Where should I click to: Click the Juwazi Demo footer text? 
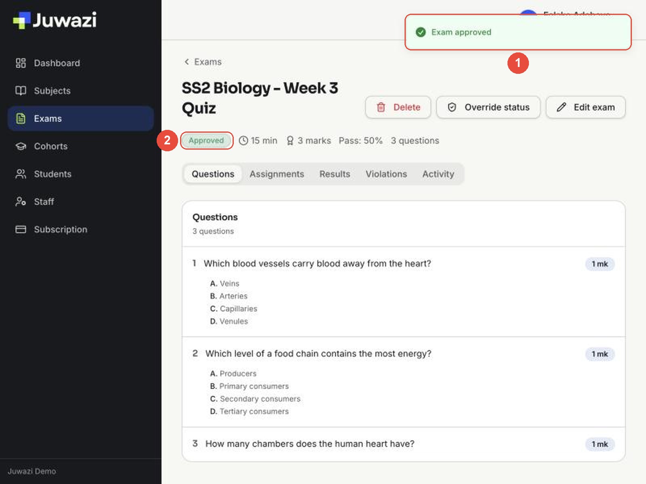click(32, 471)
